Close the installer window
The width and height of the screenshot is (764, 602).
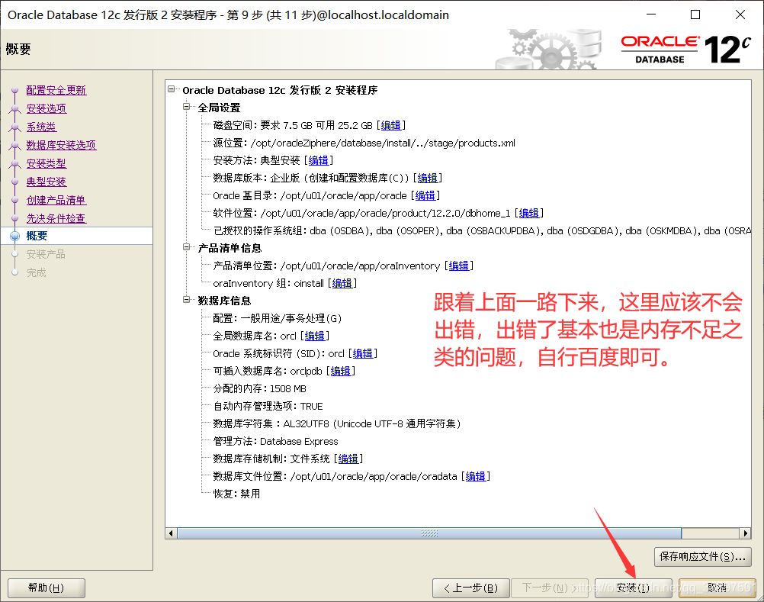(x=740, y=14)
